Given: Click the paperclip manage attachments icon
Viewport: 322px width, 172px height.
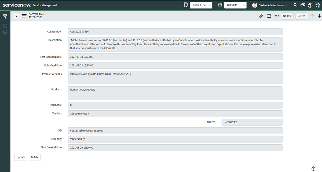Looking at the screenshot, I should pyautogui.click(x=261, y=16).
